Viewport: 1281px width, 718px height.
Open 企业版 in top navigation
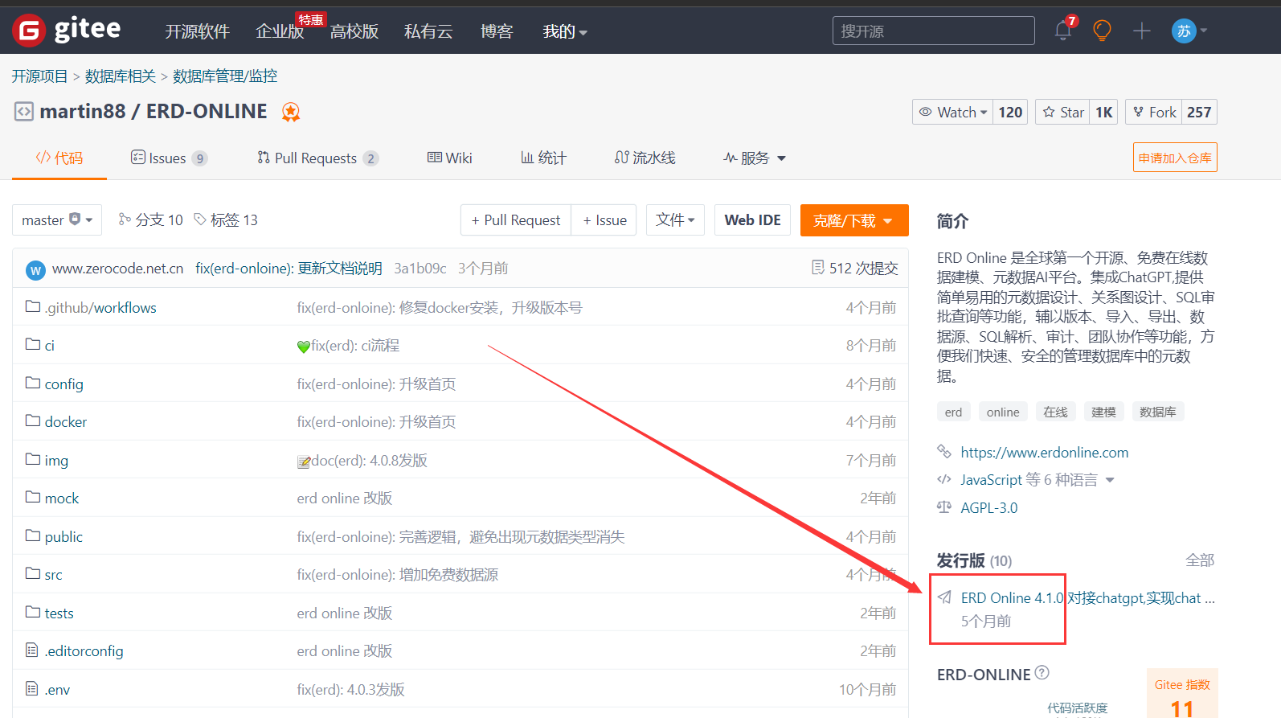(280, 31)
